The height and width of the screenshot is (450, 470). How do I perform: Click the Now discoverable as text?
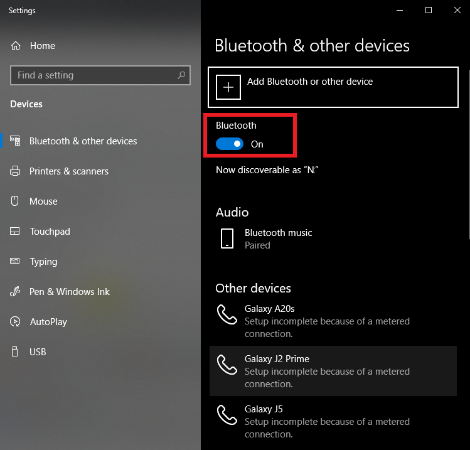[267, 170]
